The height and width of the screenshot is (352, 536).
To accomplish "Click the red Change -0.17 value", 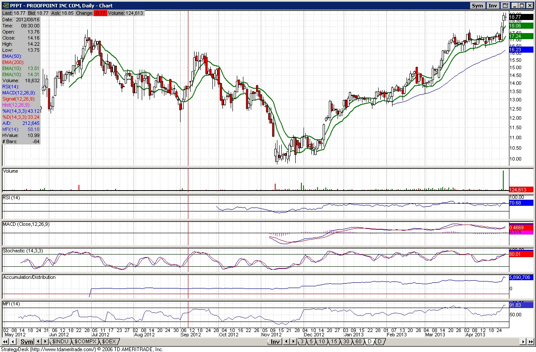I will click(101, 13).
